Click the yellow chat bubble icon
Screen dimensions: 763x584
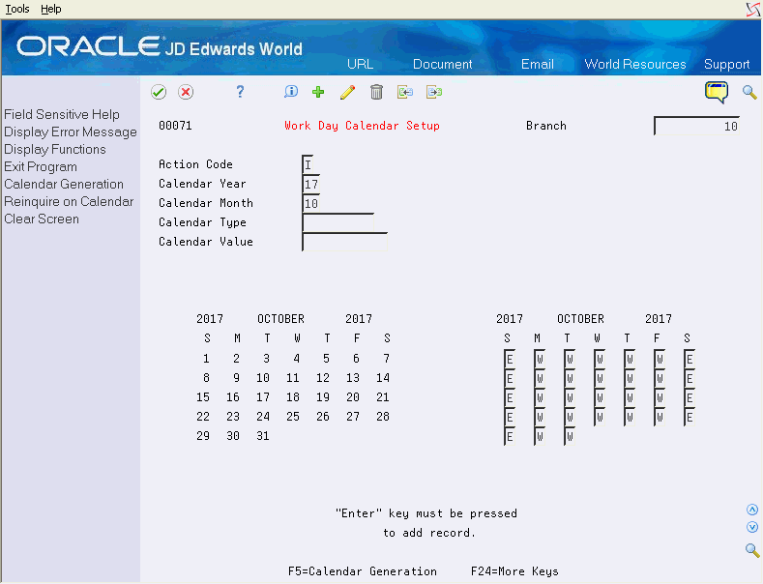click(717, 92)
